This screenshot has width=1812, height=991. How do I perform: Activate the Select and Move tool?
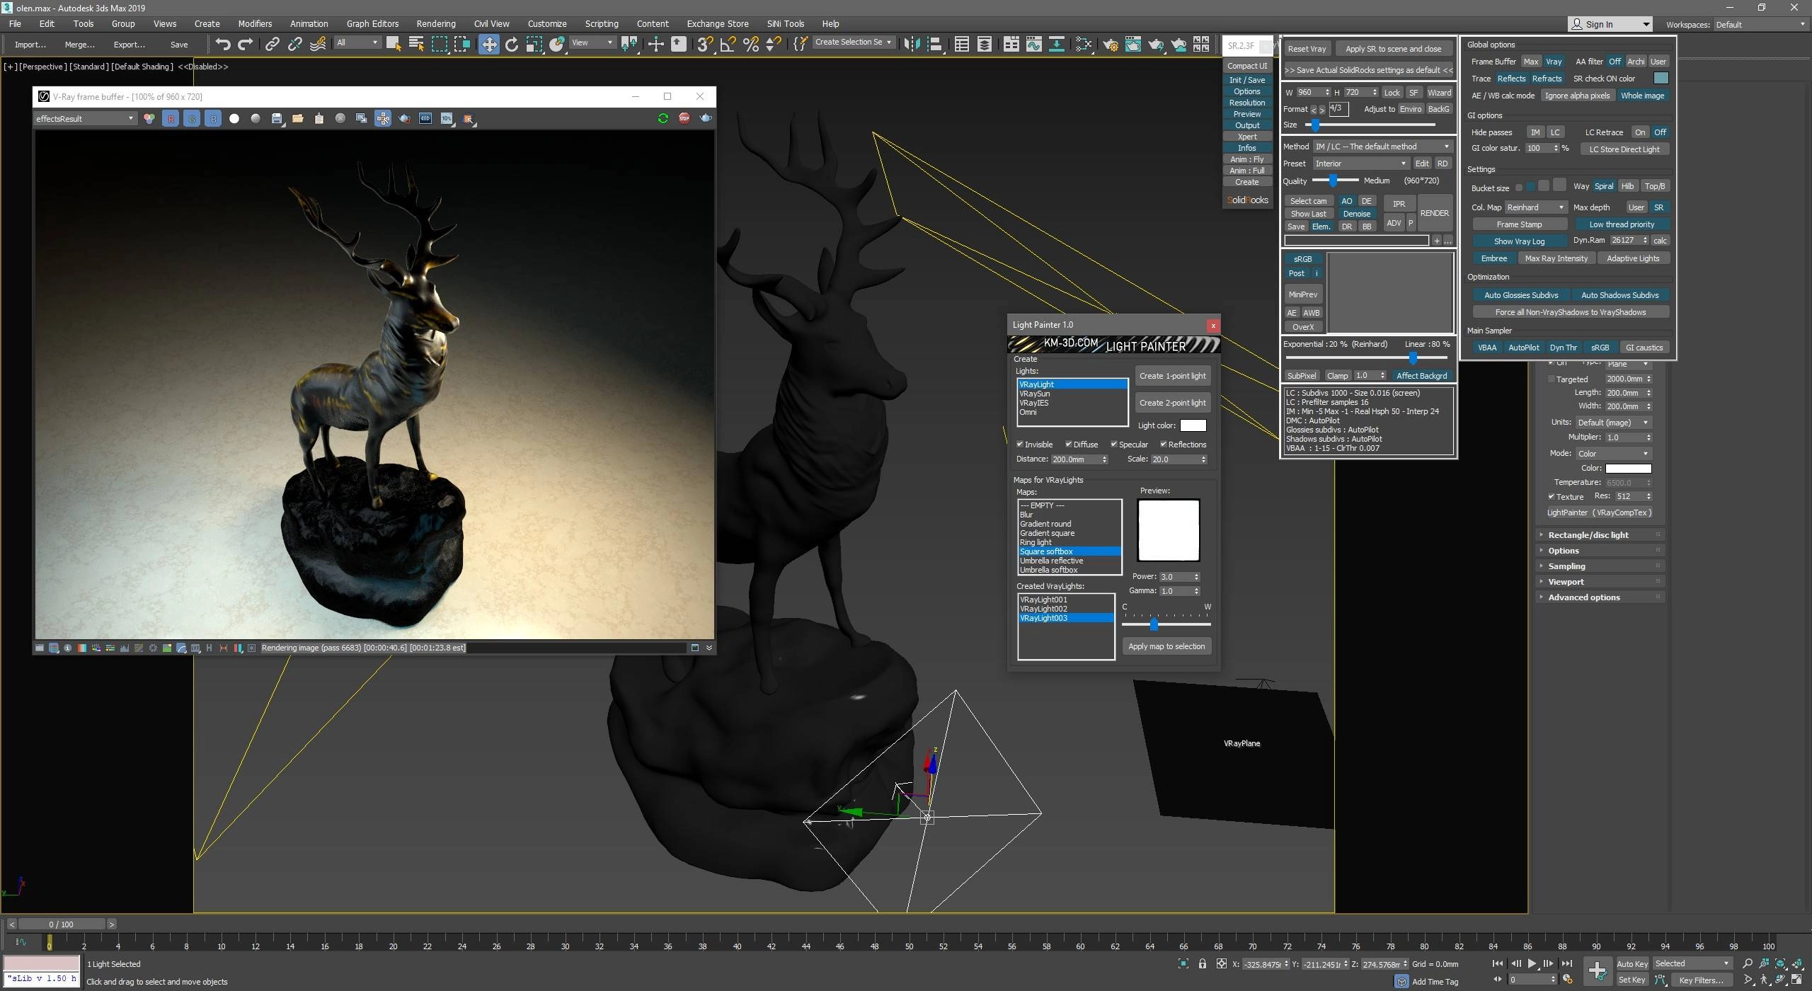pos(488,44)
